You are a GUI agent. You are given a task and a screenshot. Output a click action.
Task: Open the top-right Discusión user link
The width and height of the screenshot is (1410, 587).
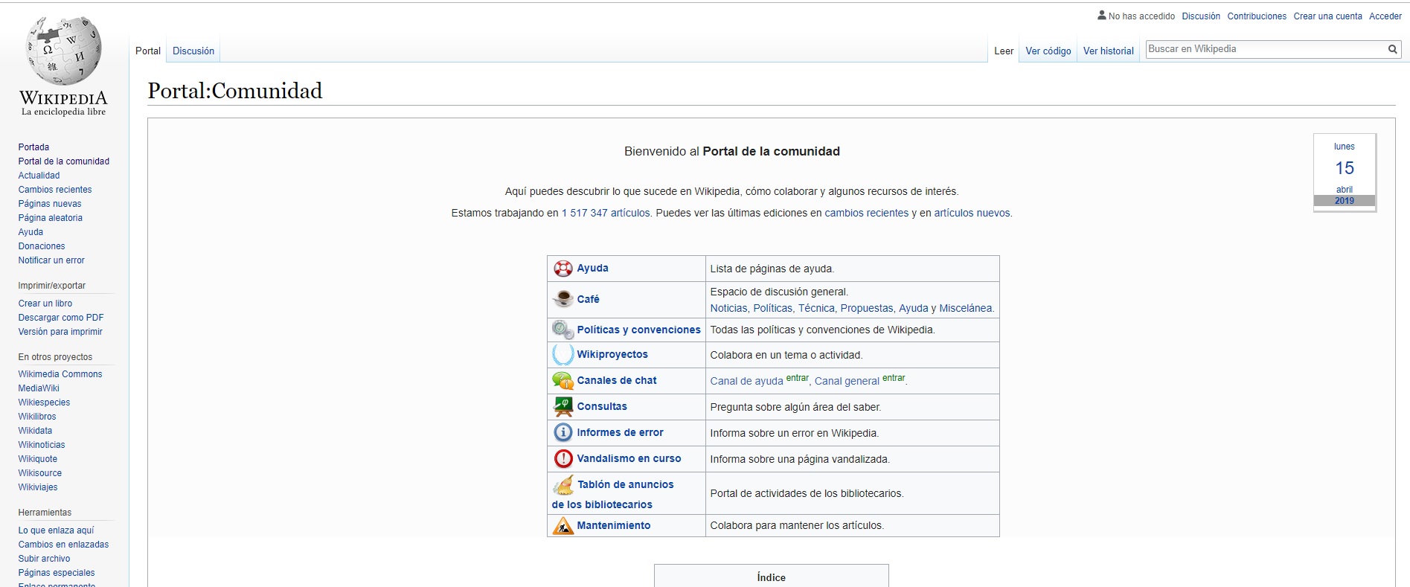click(x=1201, y=16)
